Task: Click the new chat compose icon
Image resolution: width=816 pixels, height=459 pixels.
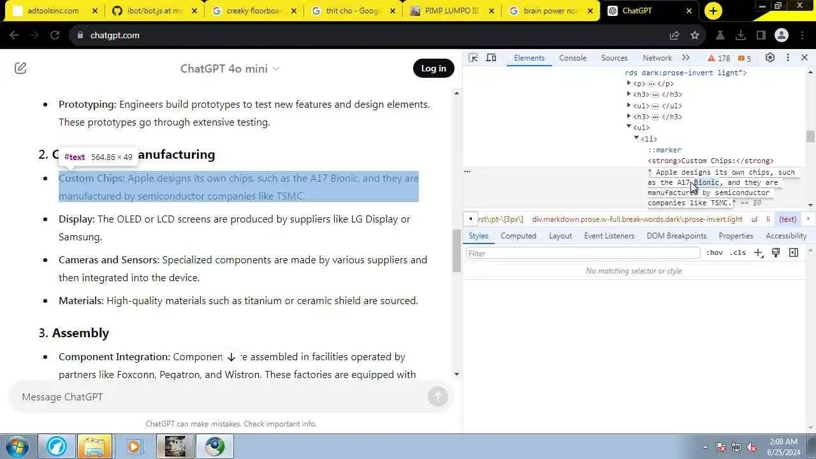Action: click(20, 68)
